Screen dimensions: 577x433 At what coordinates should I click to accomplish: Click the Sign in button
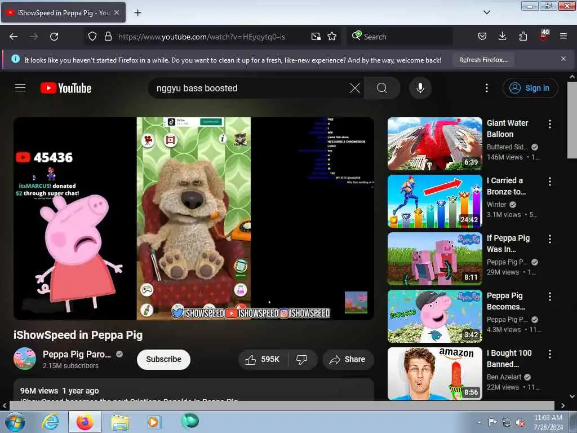(x=530, y=88)
